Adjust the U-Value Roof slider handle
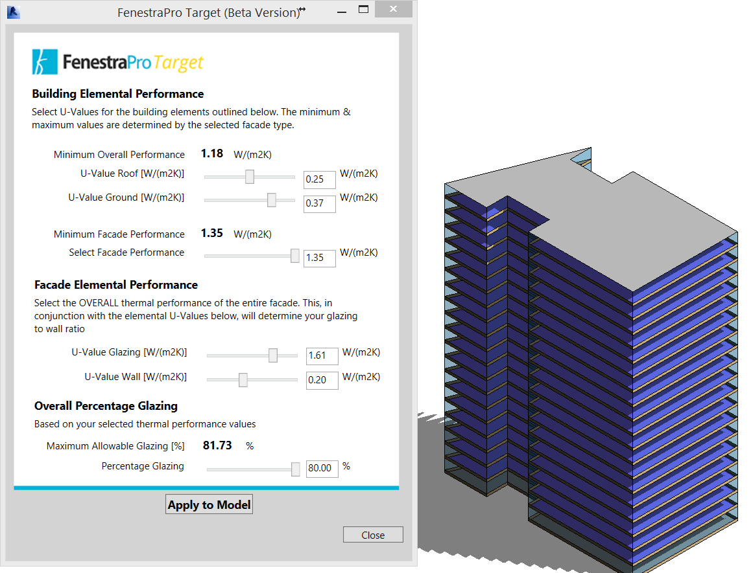 tap(250, 177)
